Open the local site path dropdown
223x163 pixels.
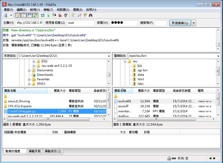[x=109, y=56]
